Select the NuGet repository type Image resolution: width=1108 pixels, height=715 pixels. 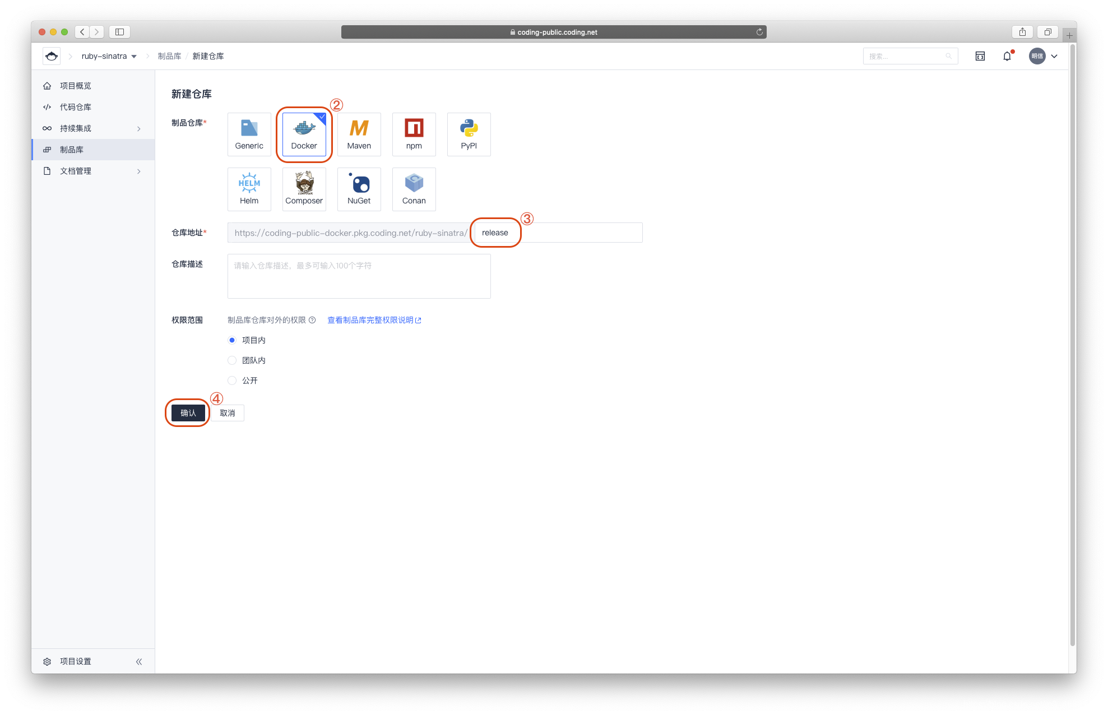[x=359, y=187]
